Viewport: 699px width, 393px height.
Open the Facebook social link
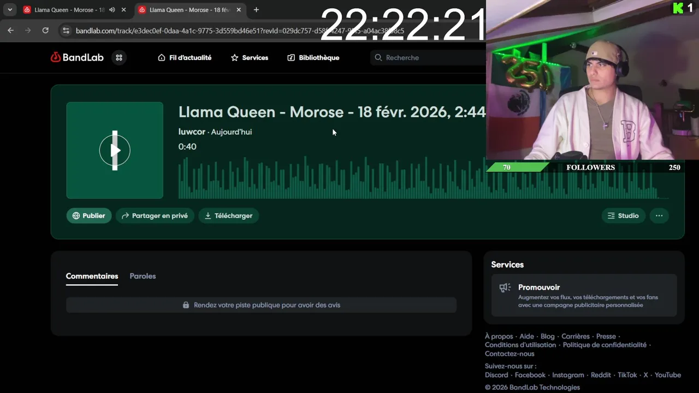click(x=530, y=375)
